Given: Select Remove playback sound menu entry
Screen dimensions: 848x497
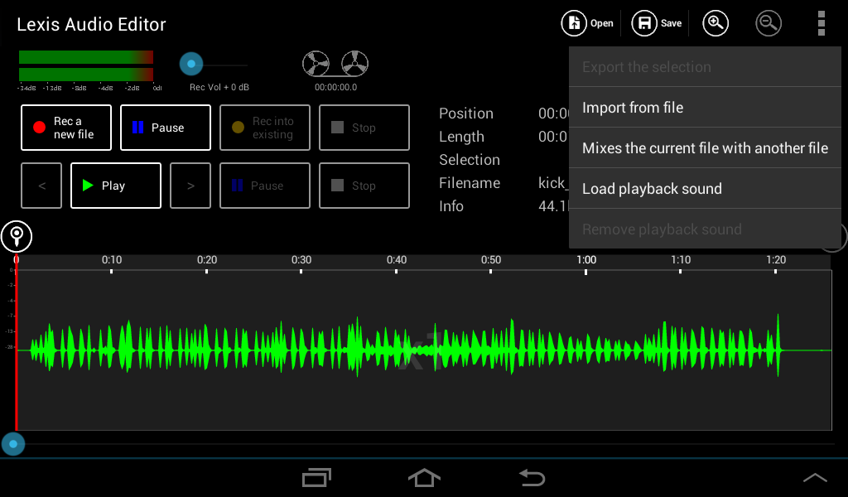Looking at the screenshot, I should (706, 229).
